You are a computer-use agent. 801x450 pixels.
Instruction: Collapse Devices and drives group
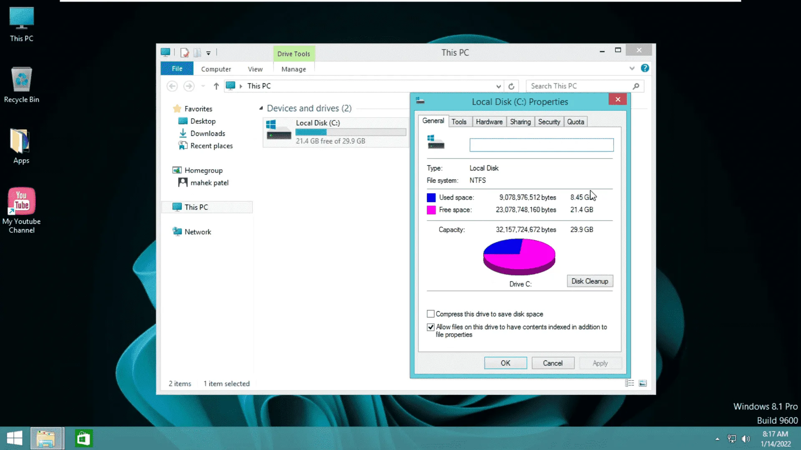click(x=261, y=108)
